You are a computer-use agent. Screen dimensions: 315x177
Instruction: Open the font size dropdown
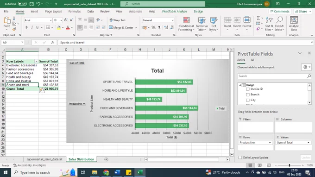(61, 20)
